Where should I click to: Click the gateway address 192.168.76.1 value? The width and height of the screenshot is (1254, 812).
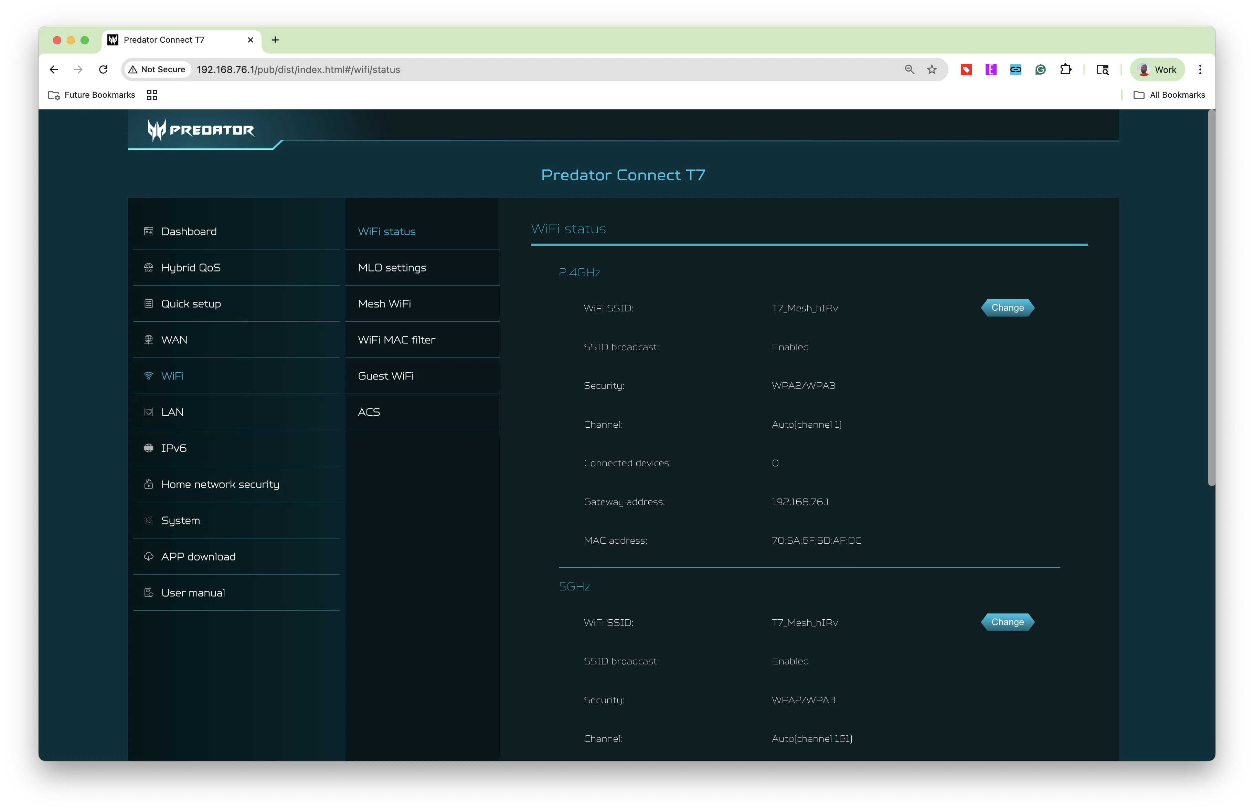pos(800,502)
